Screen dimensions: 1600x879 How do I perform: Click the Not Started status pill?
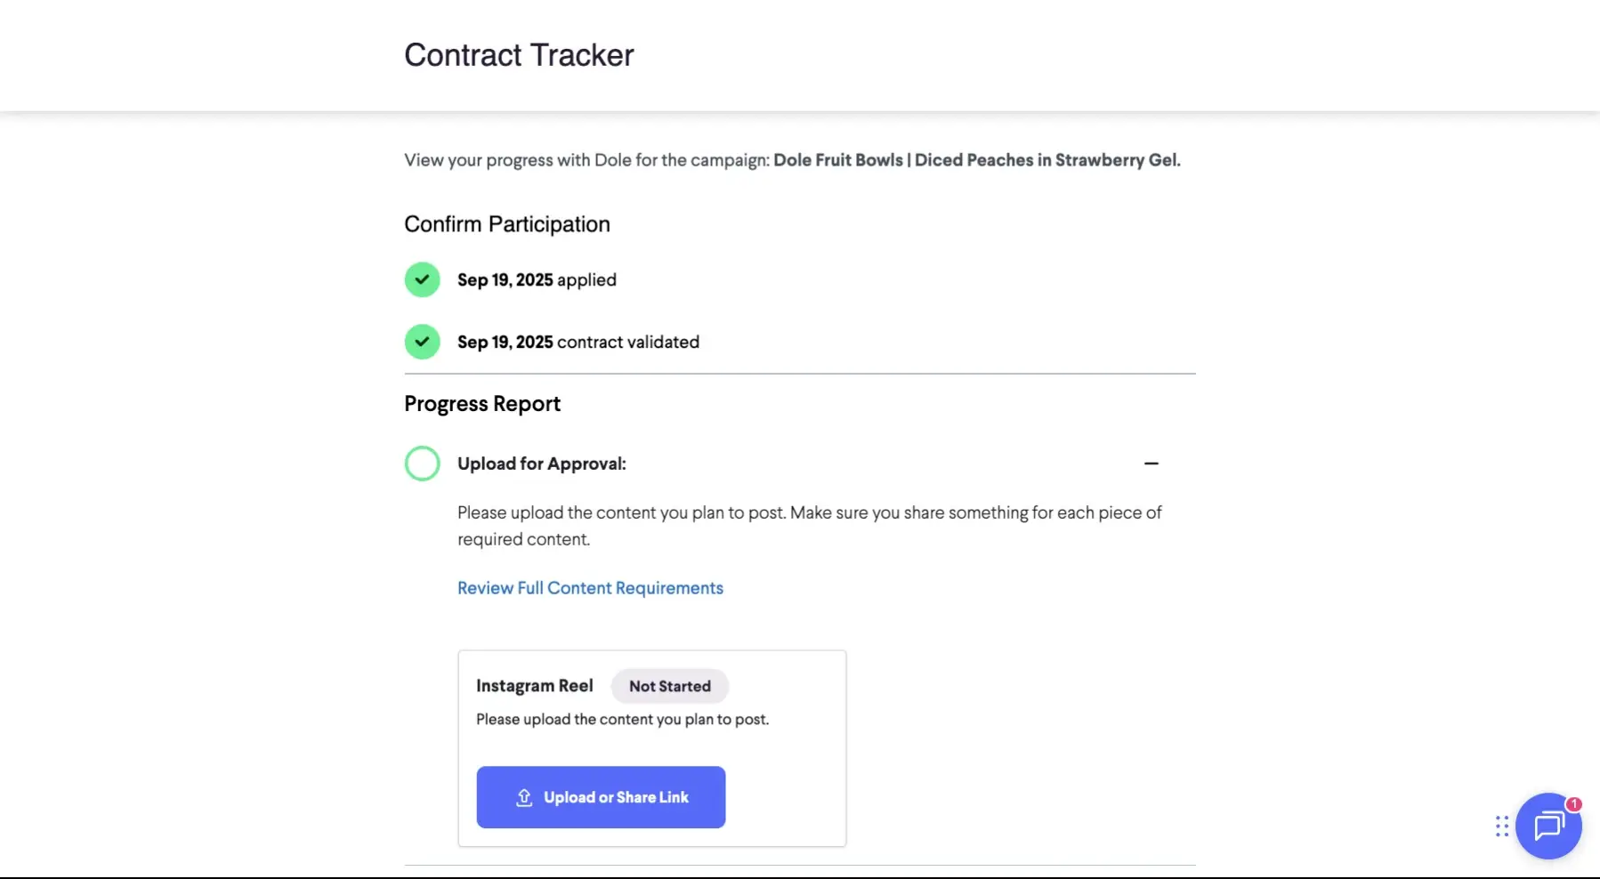coord(670,686)
